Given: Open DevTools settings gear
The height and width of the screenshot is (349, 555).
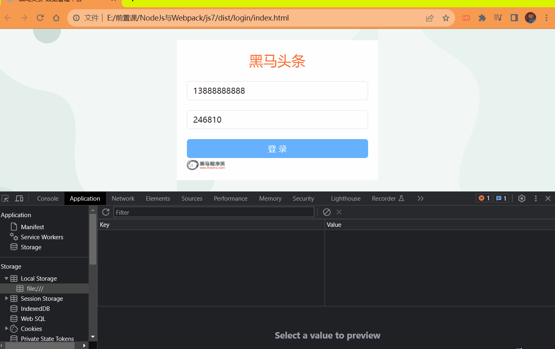Looking at the screenshot, I should pos(522,198).
